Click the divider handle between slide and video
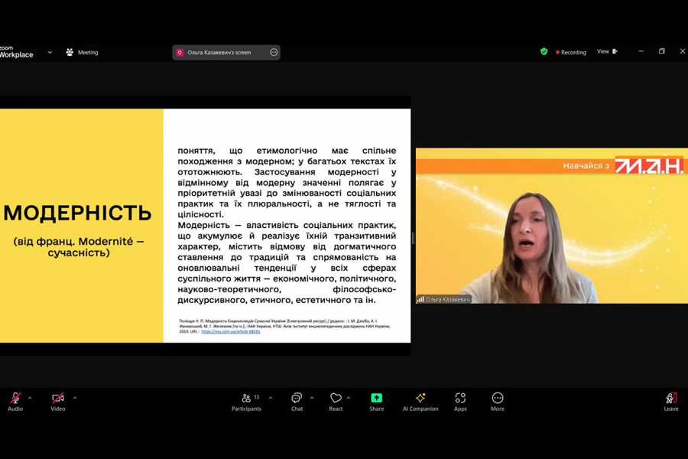The image size is (688, 459). point(413,238)
